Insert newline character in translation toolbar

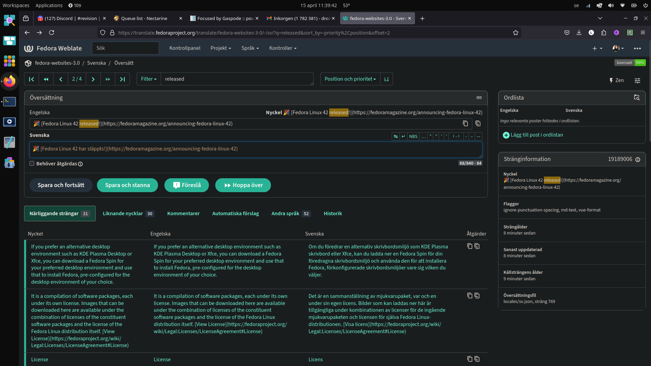pos(403,136)
